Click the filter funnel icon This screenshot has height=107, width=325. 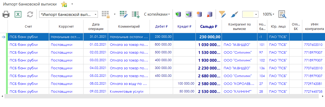tap(222, 14)
